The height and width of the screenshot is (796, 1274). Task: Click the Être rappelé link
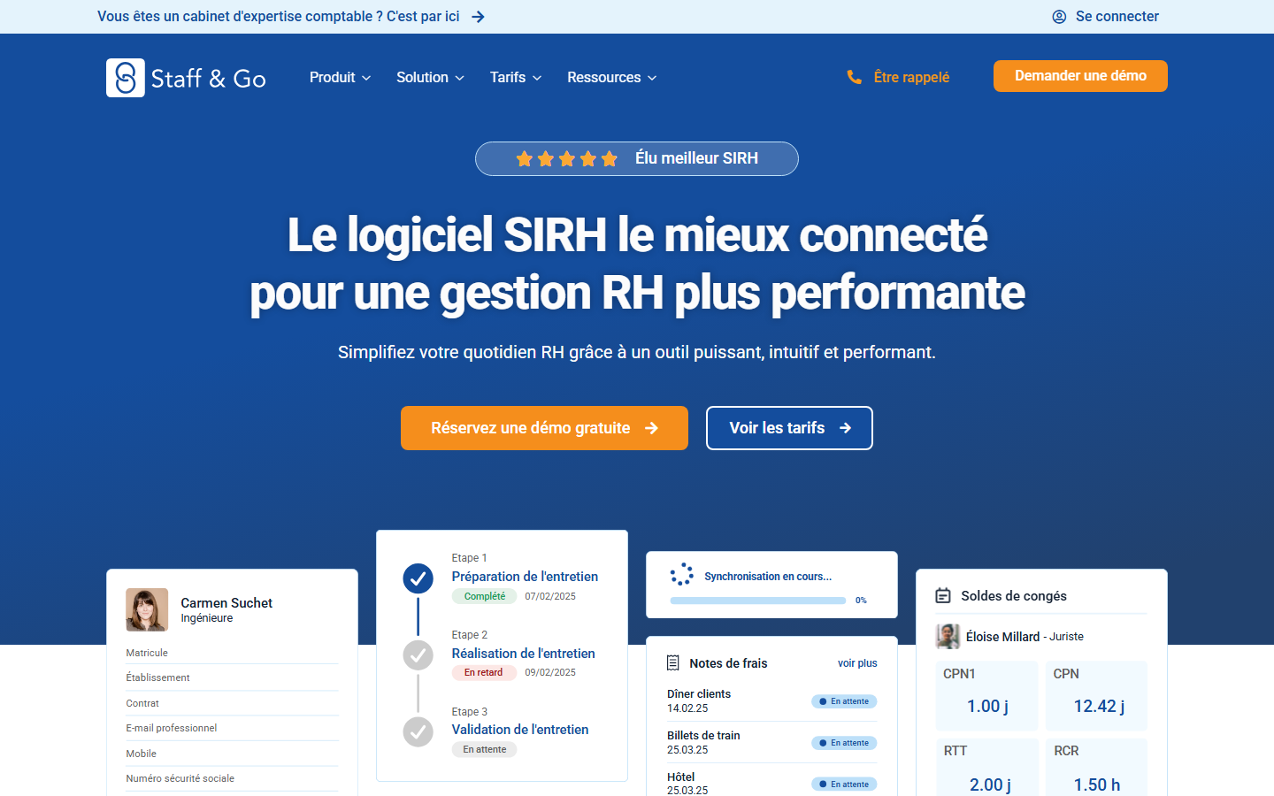coord(898,78)
